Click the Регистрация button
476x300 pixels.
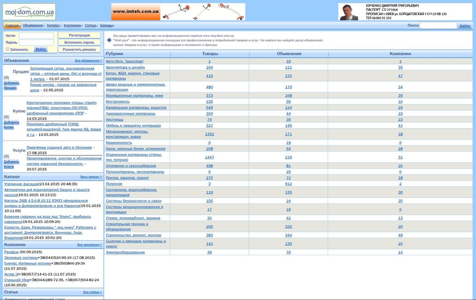[x=79, y=35]
